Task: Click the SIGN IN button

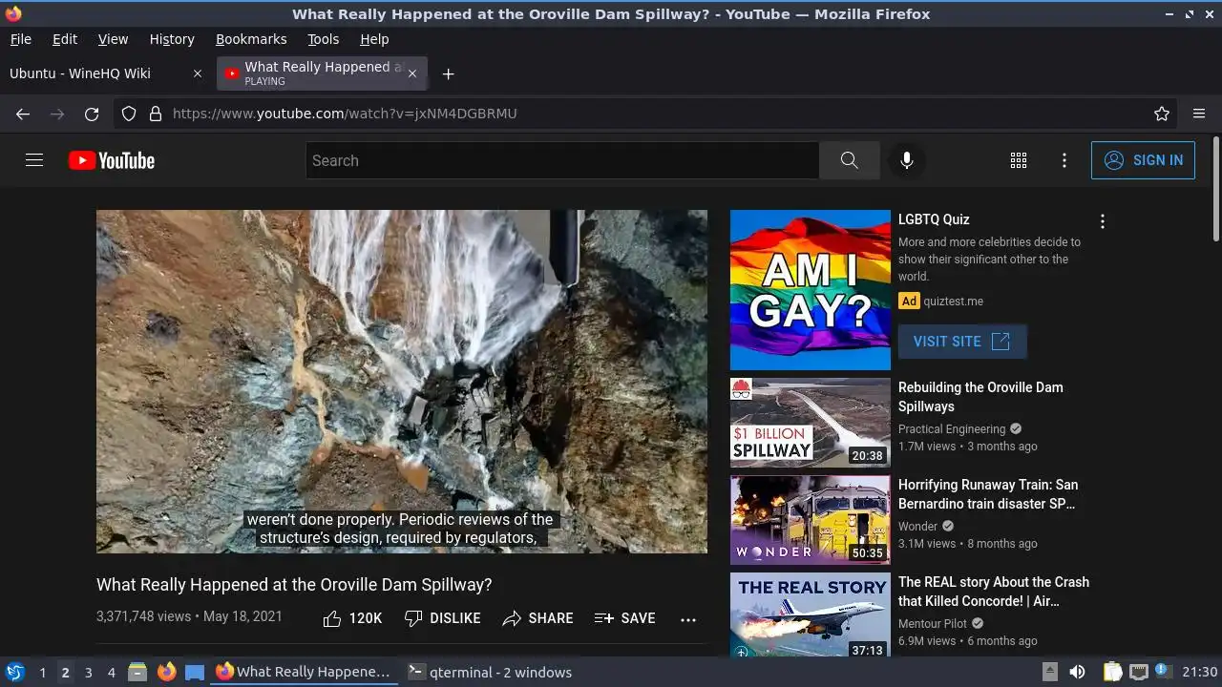Action: (x=1143, y=160)
